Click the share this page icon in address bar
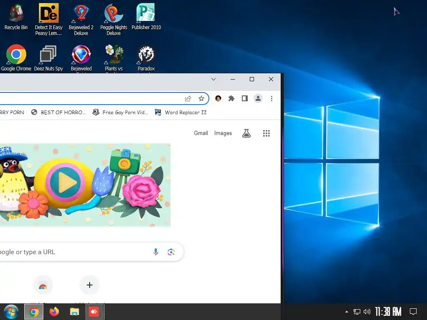The height and width of the screenshot is (320, 427). [188, 98]
